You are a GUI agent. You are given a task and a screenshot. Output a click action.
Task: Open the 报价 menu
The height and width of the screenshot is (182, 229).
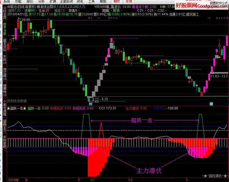(30, 1)
